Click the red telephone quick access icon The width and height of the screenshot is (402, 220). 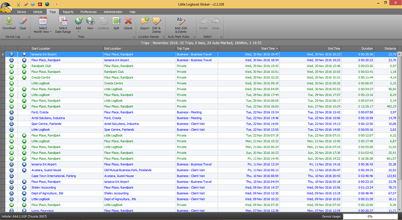[40, 4]
